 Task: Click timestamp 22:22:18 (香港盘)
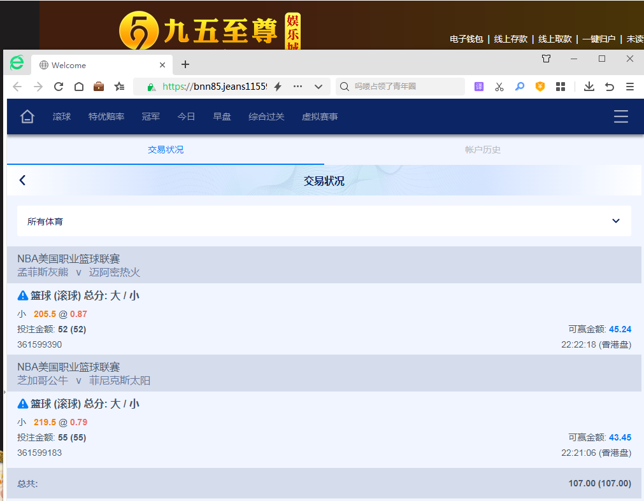pos(596,344)
